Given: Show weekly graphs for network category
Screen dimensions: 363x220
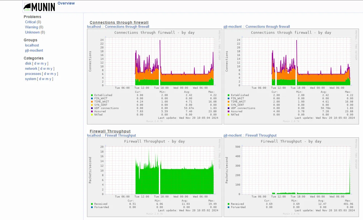Looking at the screenshot, I should click(44, 68).
